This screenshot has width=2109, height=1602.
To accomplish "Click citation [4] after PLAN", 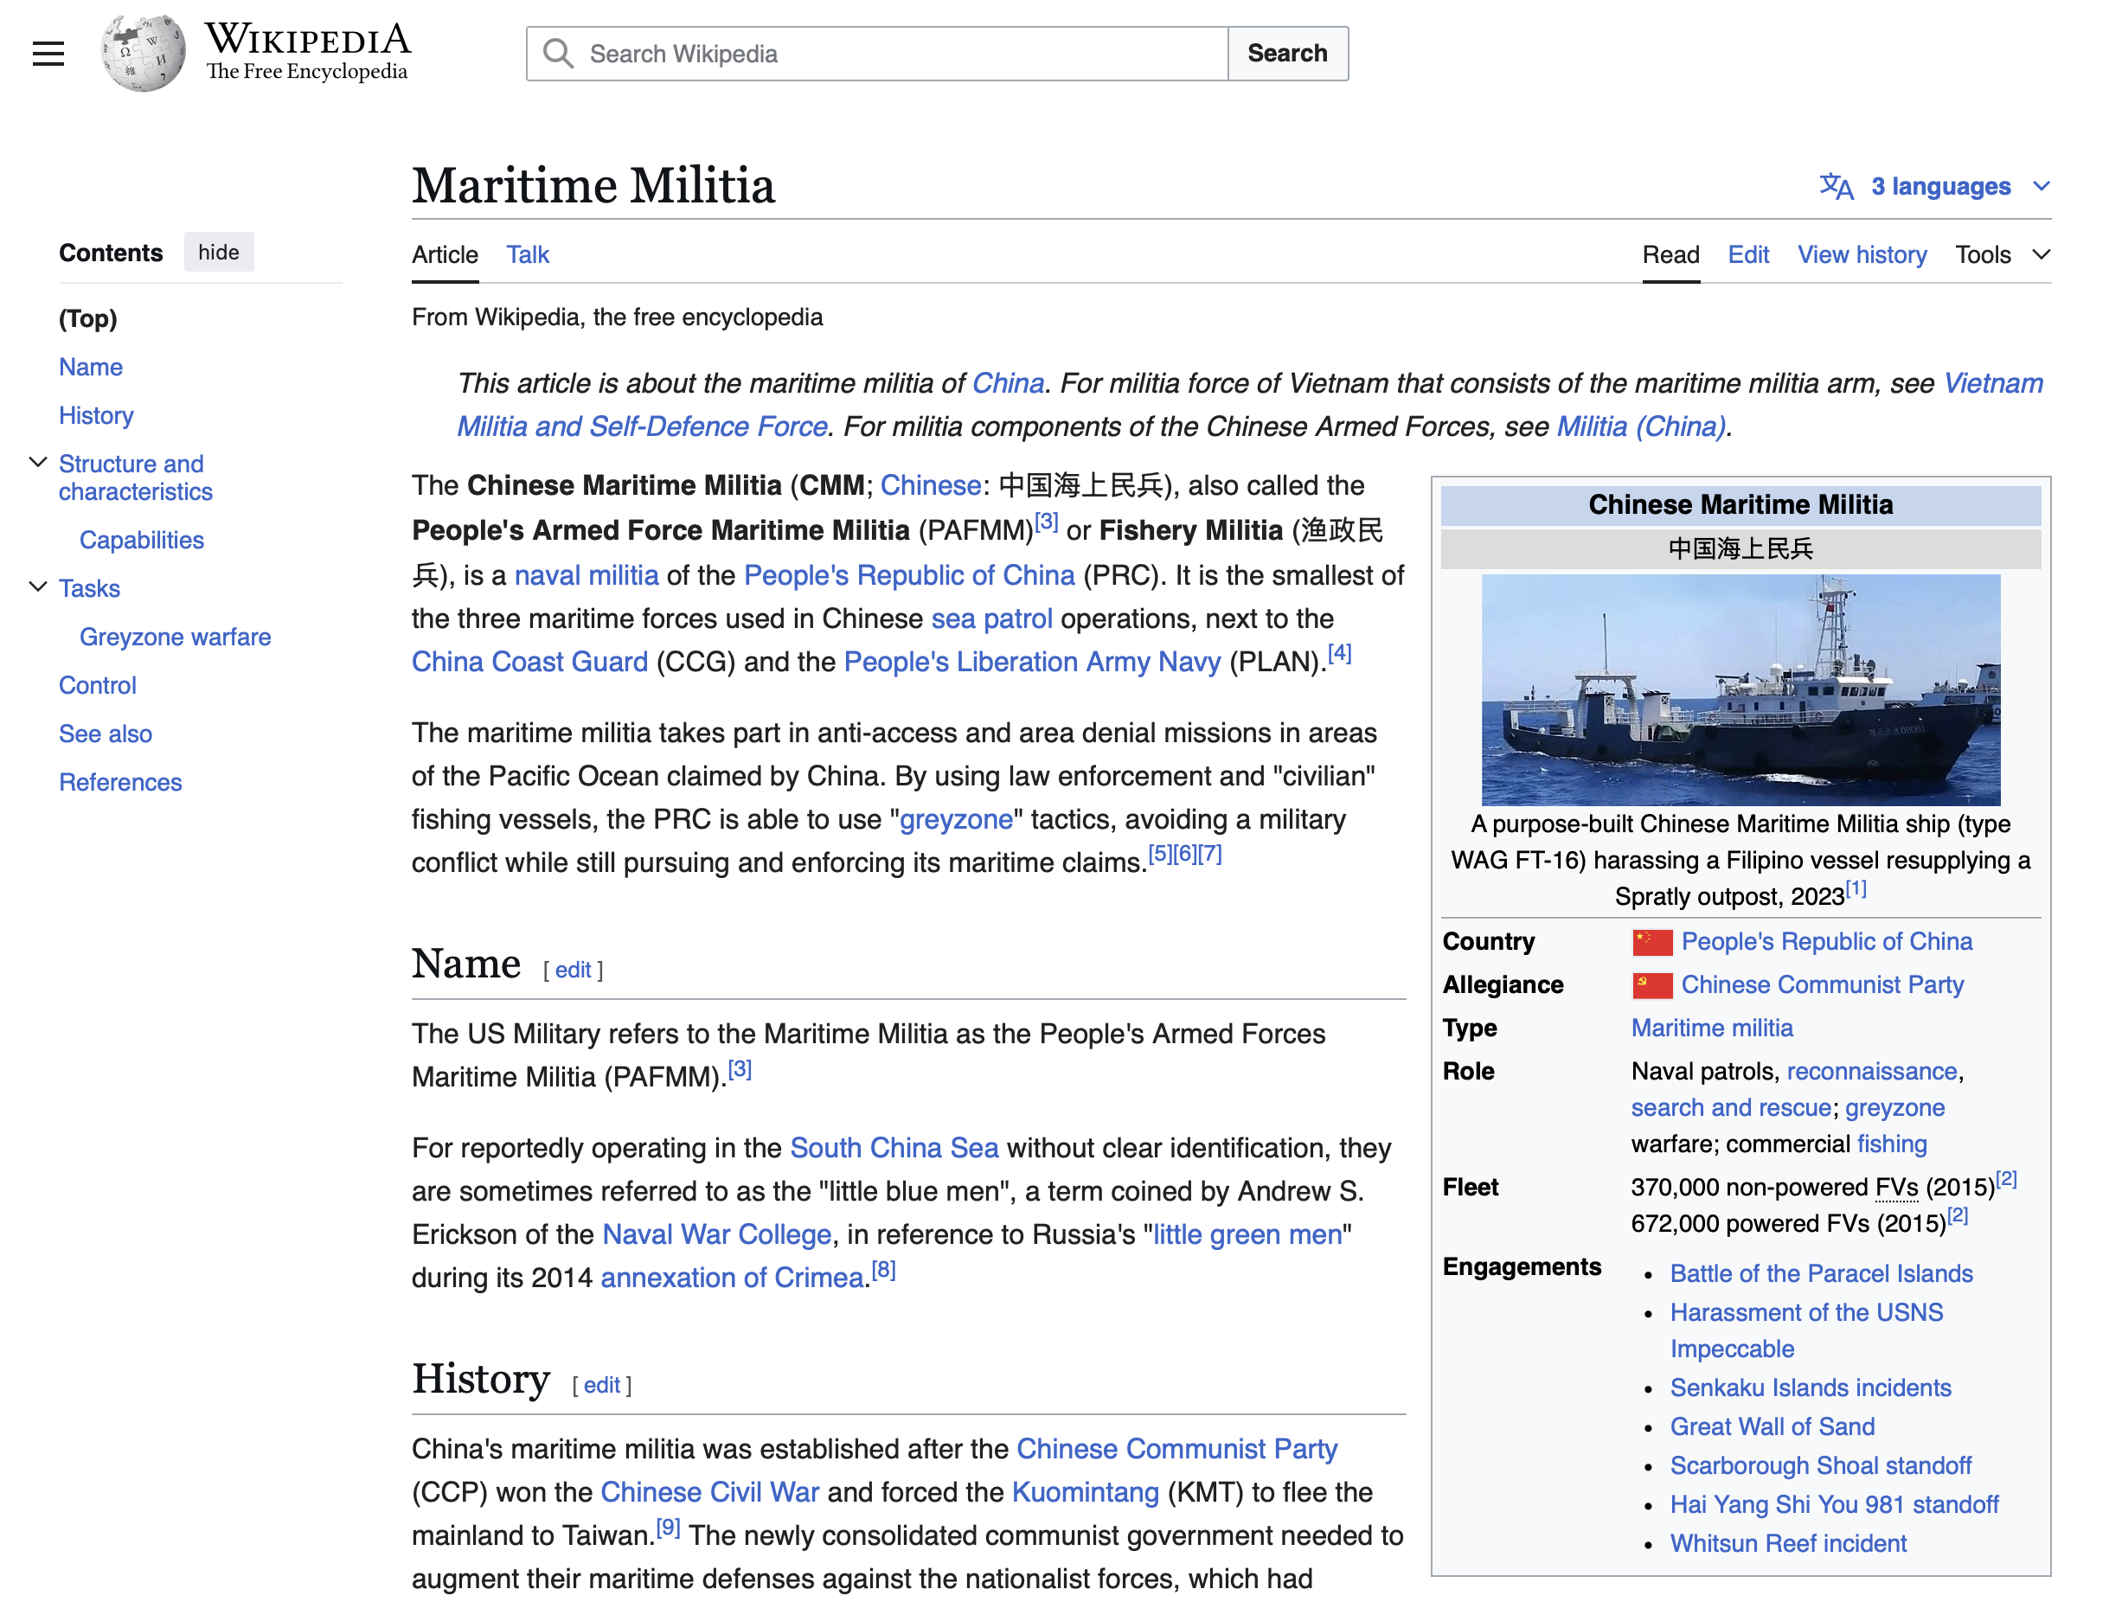I will coord(1340,653).
